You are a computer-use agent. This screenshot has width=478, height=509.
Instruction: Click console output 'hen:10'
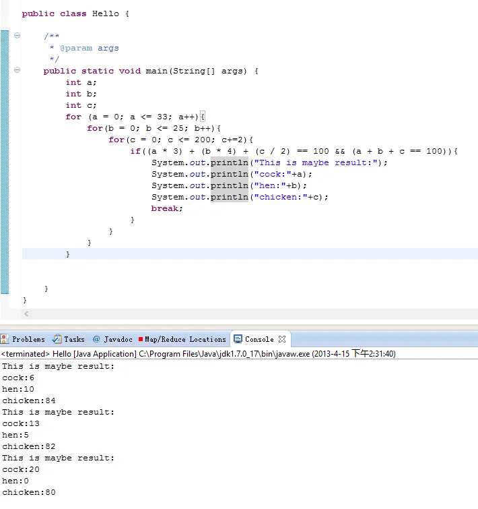pyautogui.click(x=18, y=389)
